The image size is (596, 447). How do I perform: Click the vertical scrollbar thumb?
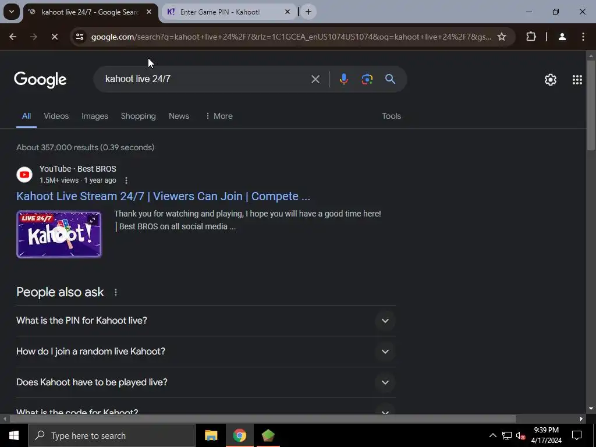(x=591, y=105)
